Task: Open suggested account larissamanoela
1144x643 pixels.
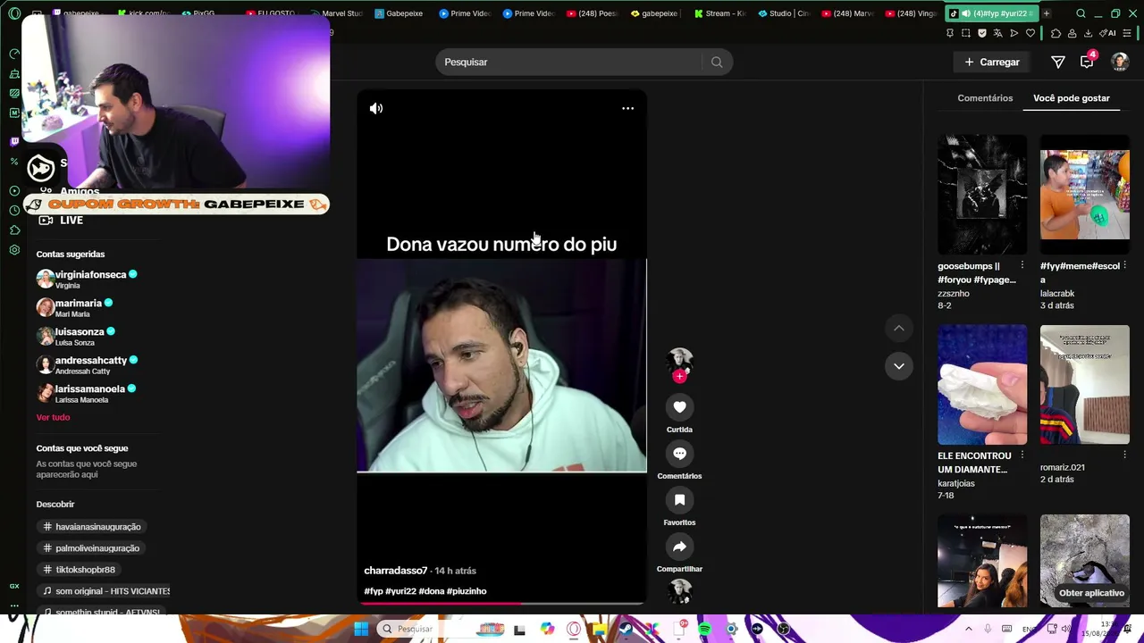Action: (86, 394)
